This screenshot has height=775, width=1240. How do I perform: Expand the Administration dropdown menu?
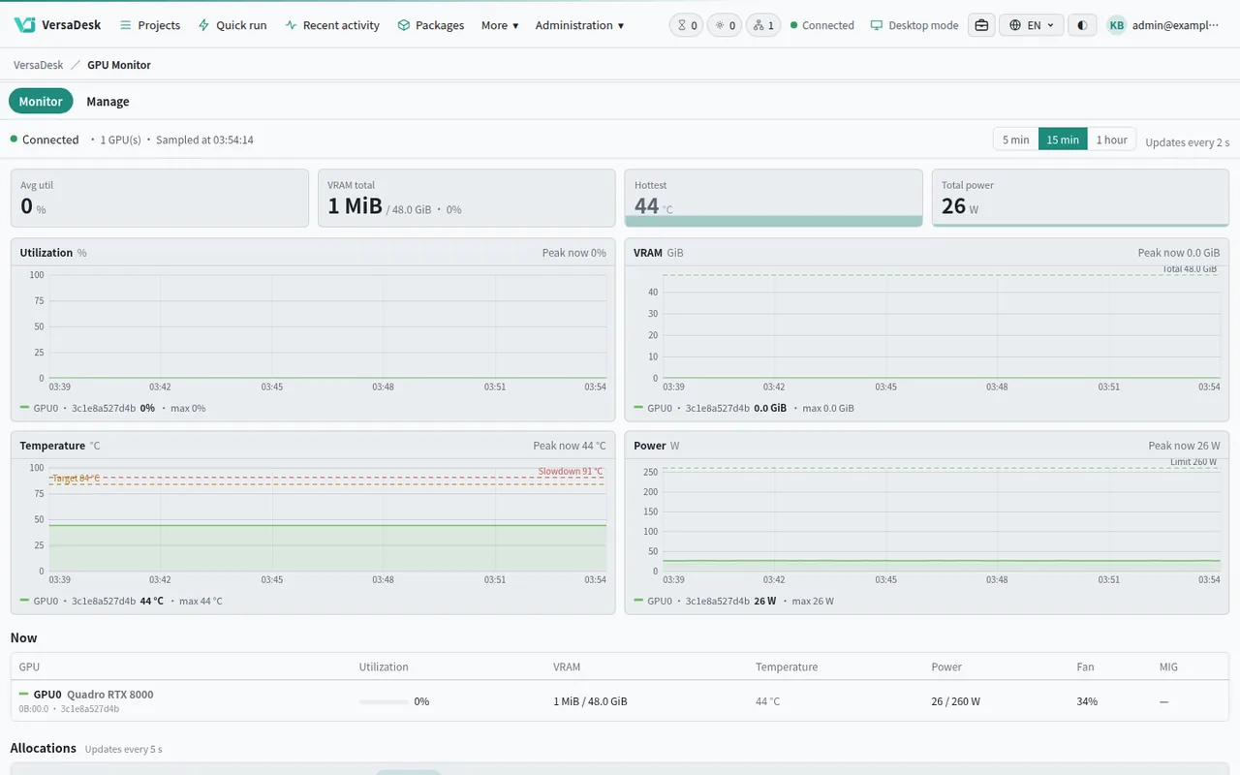579,25
